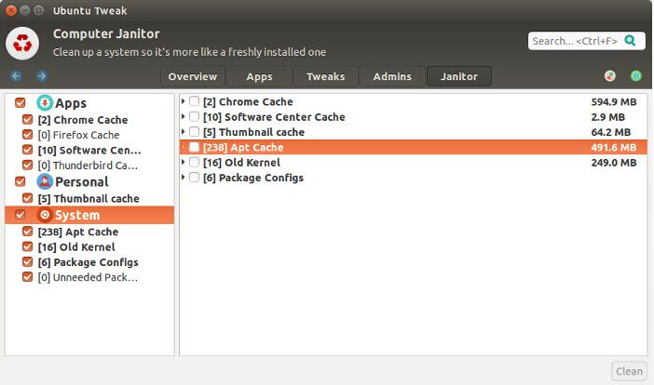Uncheck Chrome Cache in the sidebar
The height and width of the screenshot is (385, 654).
tap(28, 120)
